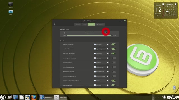Switch to the Applications tab
Screen dimensions: 179x100
(x=100, y=24)
